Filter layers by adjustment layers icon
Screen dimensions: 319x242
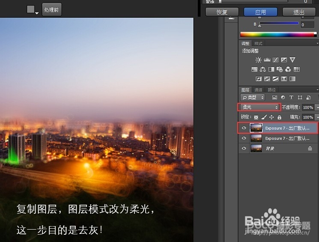pyautogui.click(x=283, y=98)
